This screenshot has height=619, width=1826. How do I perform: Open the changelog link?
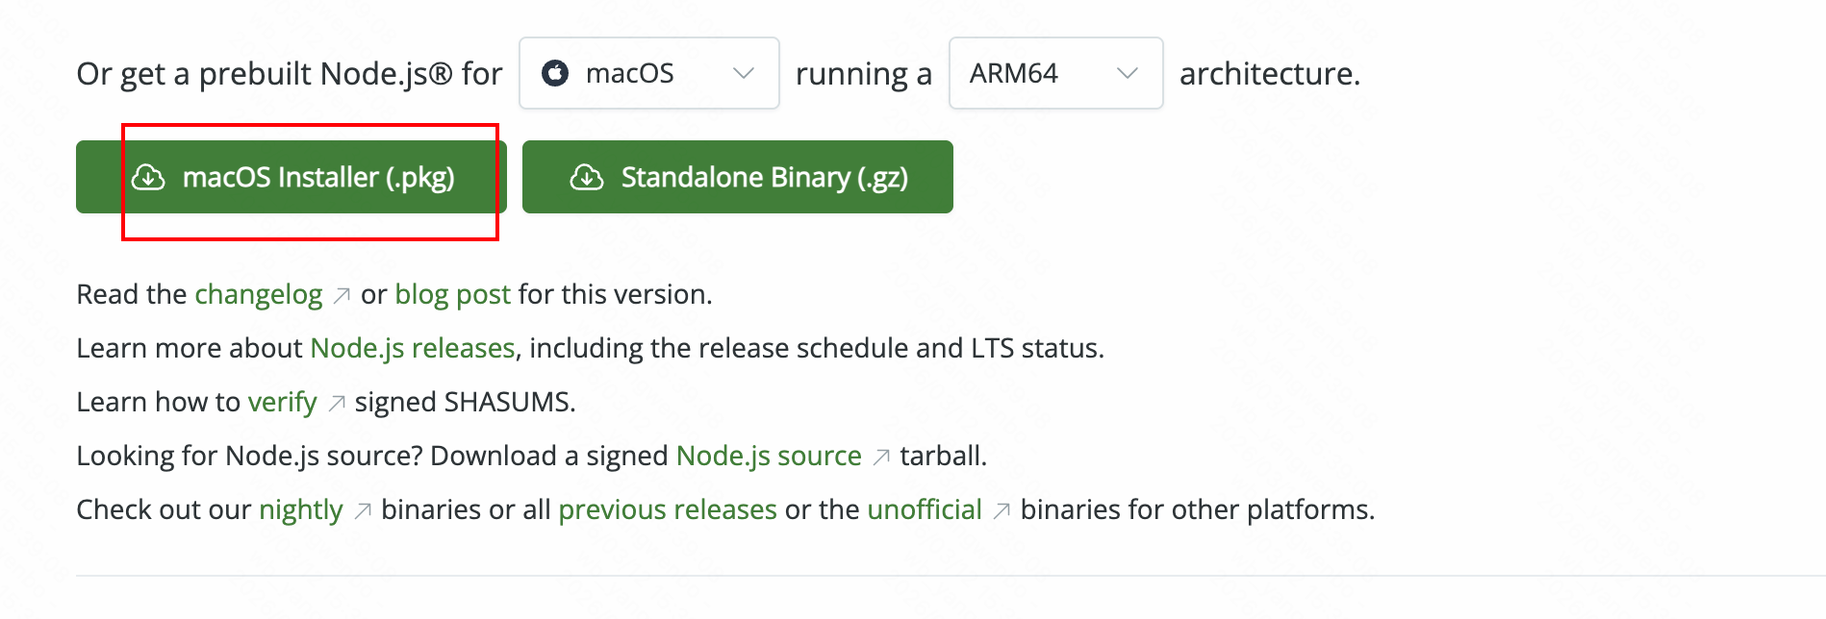point(259,294)
